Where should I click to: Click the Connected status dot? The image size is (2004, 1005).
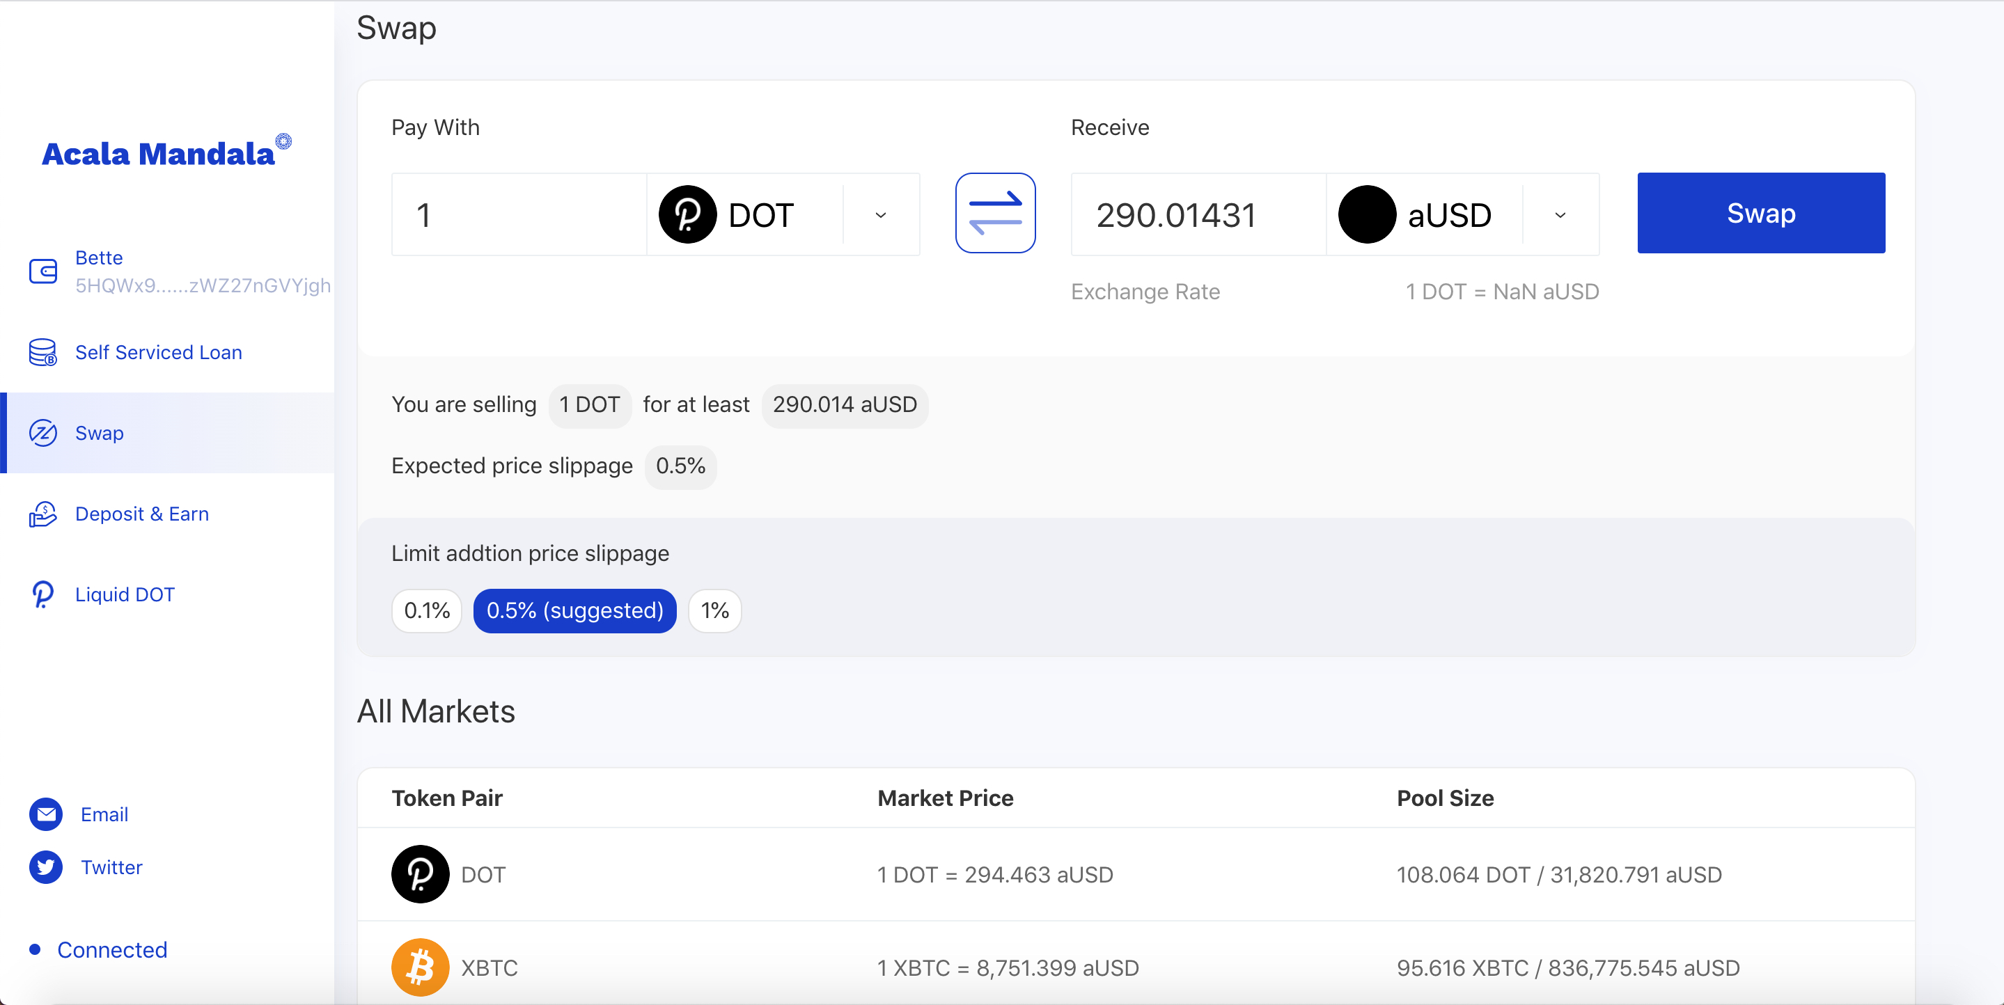pyautogui.click(x=35, y=949)
